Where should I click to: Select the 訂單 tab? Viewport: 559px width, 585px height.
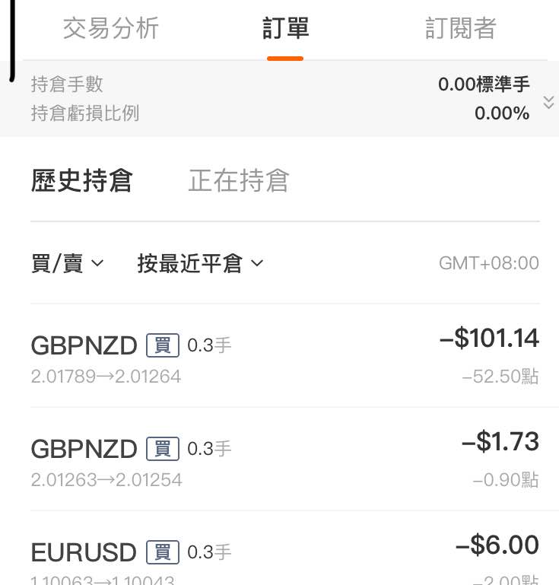pos(285,28)
